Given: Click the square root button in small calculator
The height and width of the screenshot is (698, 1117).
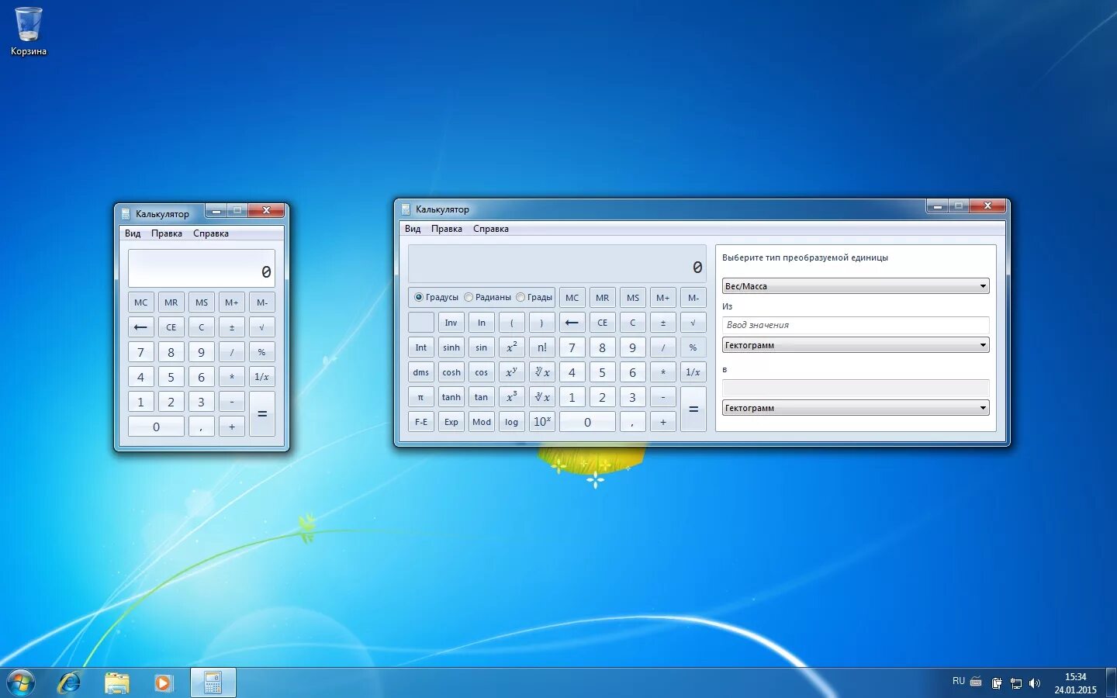Looking at the screenshot, I should click(261, 327).
